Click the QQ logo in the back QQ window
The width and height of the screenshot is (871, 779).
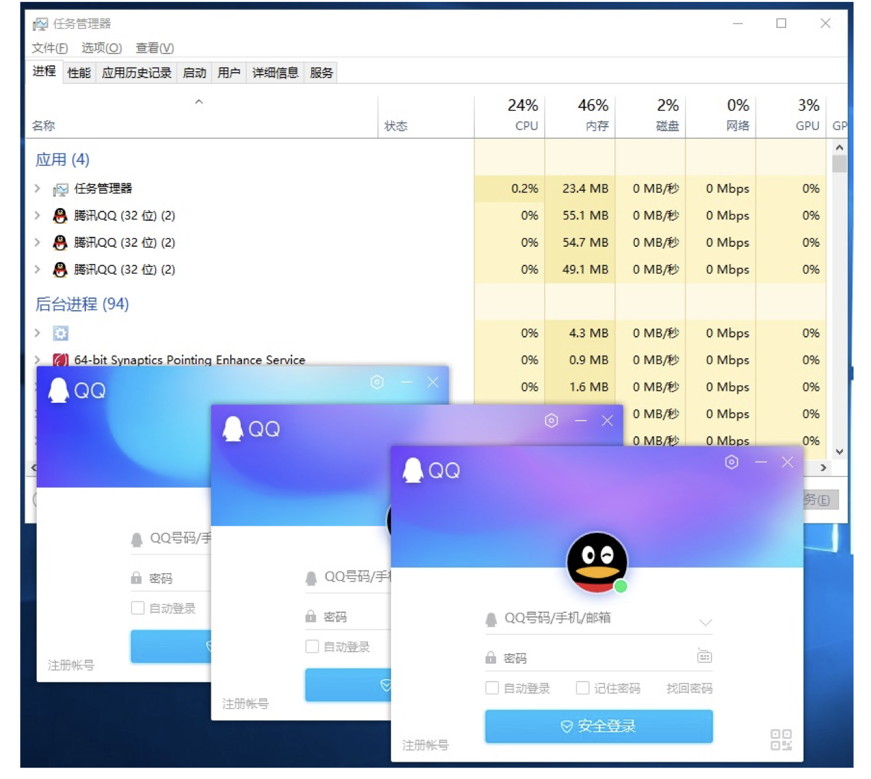[x=77, y=390]
